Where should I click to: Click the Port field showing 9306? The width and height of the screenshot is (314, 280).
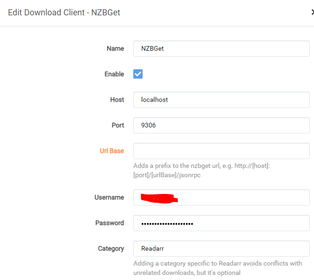222,126
